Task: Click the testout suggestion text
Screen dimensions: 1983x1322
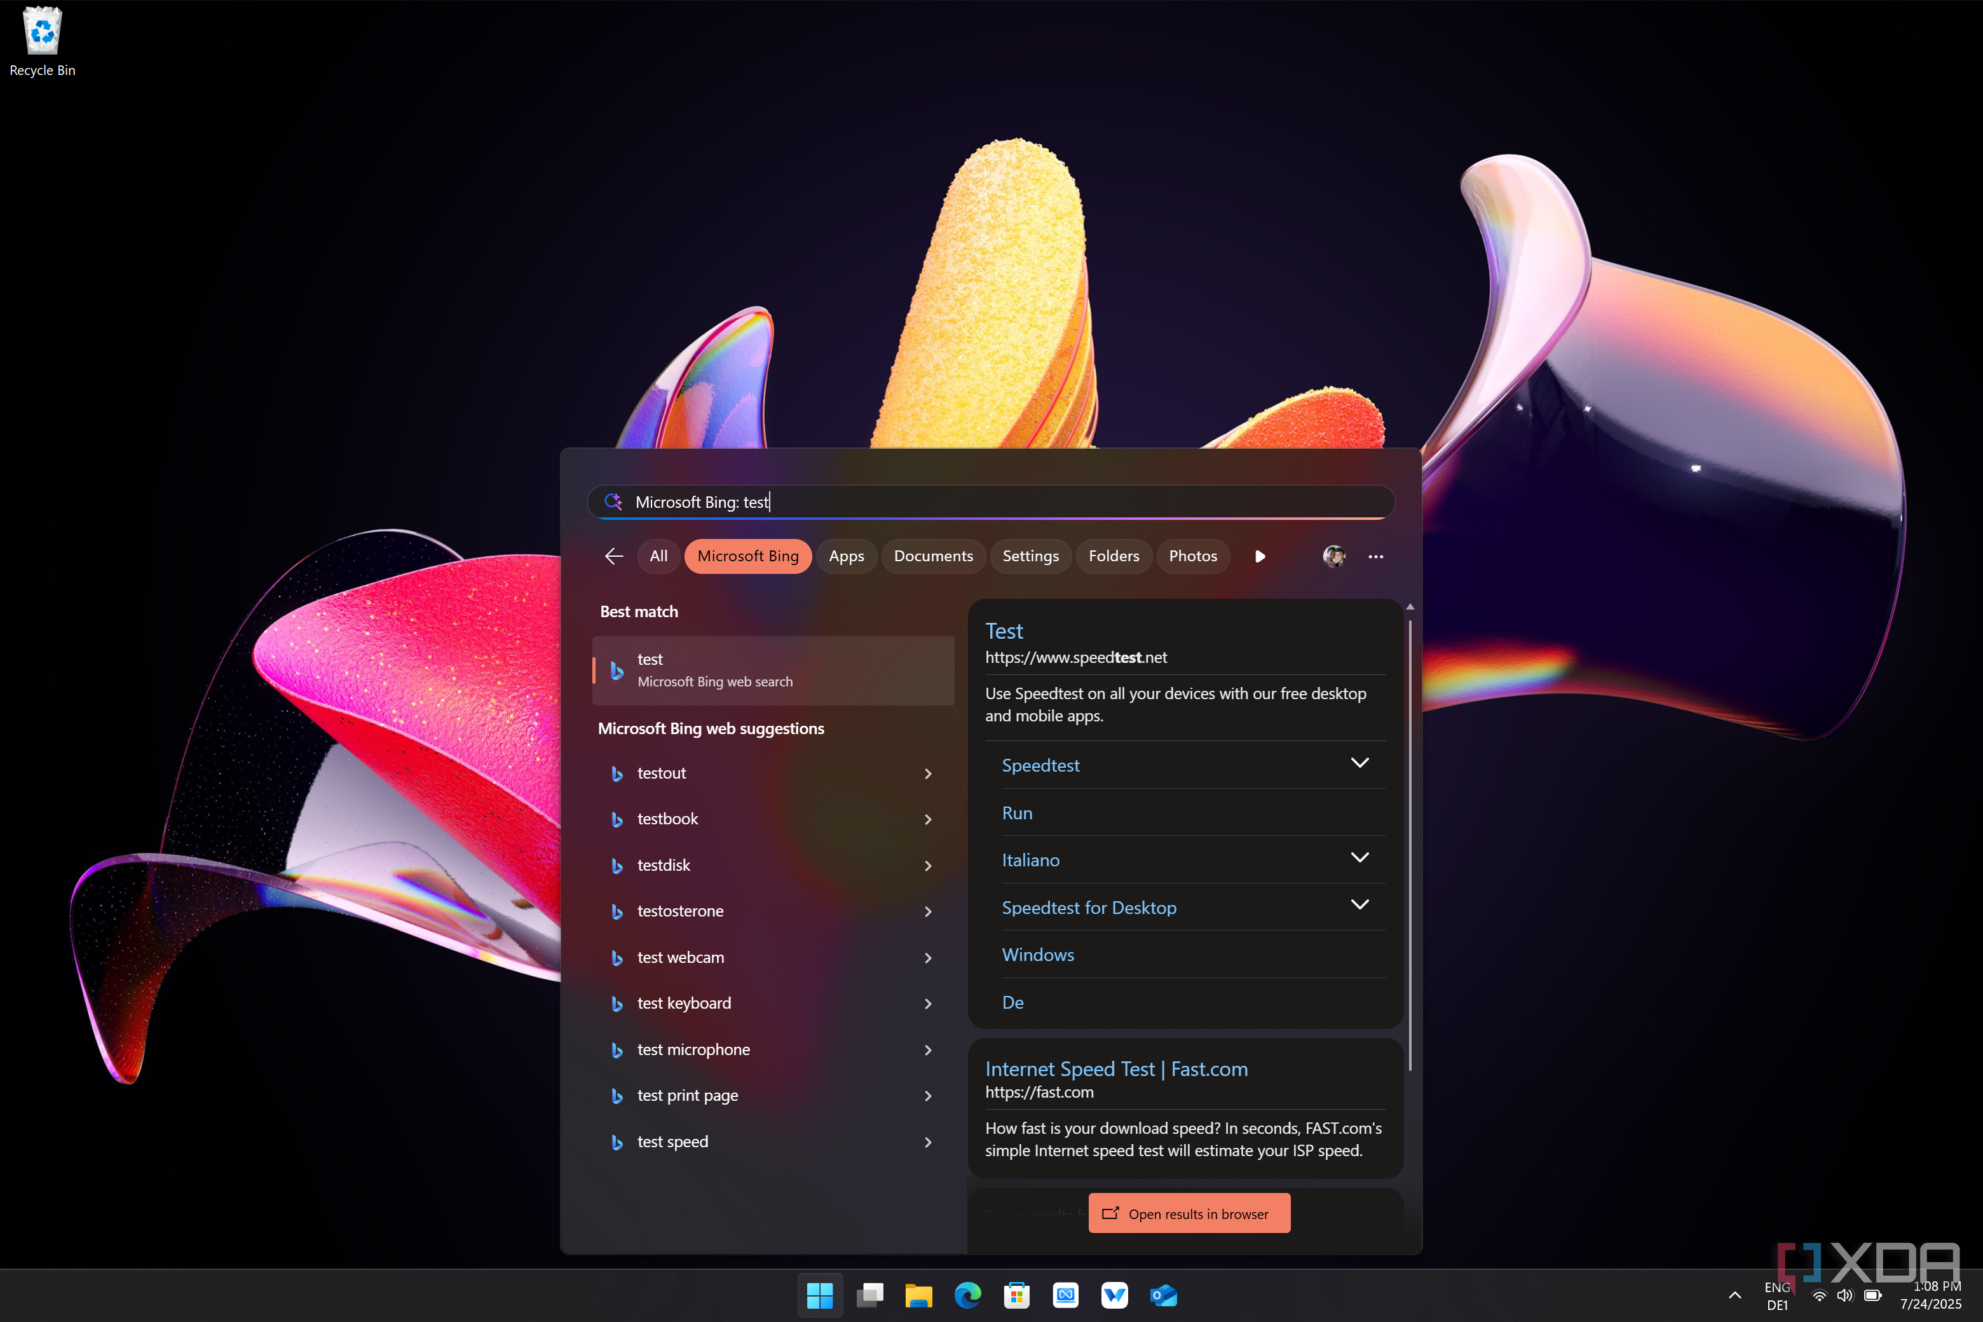Action: click(x=662, y=773)
